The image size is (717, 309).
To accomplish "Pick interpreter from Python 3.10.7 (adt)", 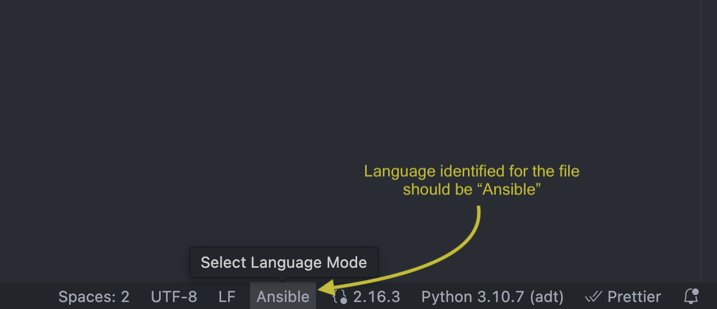I will pos(492,297).
